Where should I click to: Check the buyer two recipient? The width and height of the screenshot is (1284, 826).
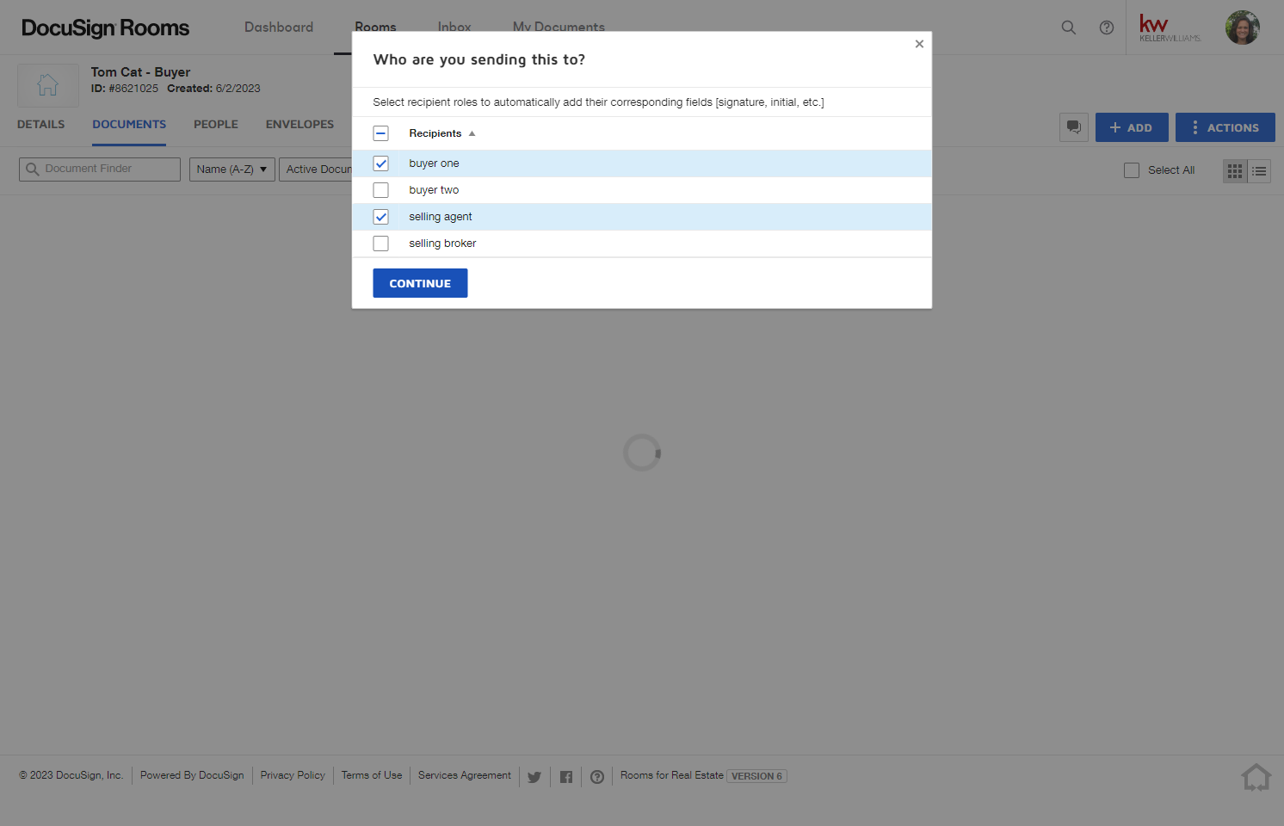381,190
